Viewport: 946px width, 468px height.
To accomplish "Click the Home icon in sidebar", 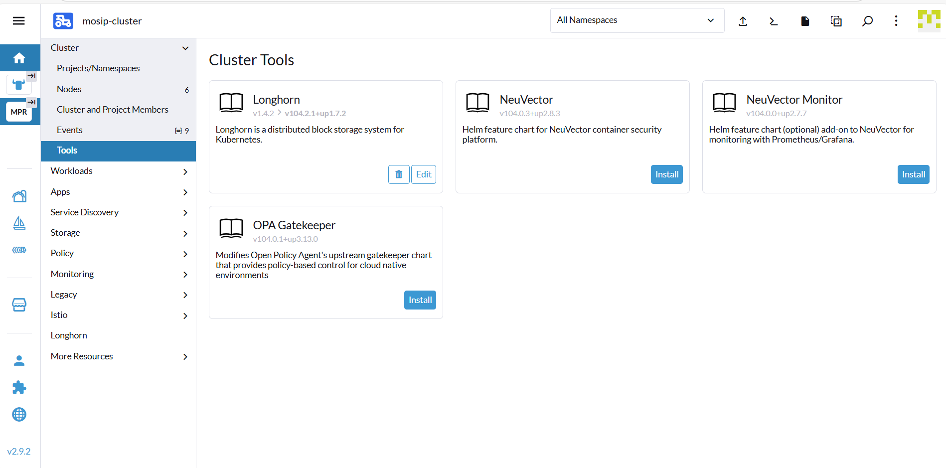I will pos(19,58).
